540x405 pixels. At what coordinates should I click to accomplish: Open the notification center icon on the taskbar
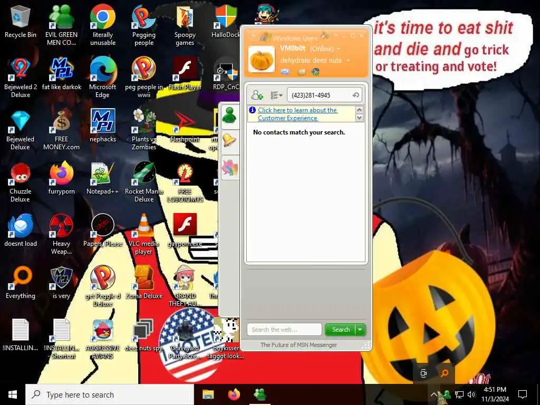pyautogui.click(x=523, y=394)
